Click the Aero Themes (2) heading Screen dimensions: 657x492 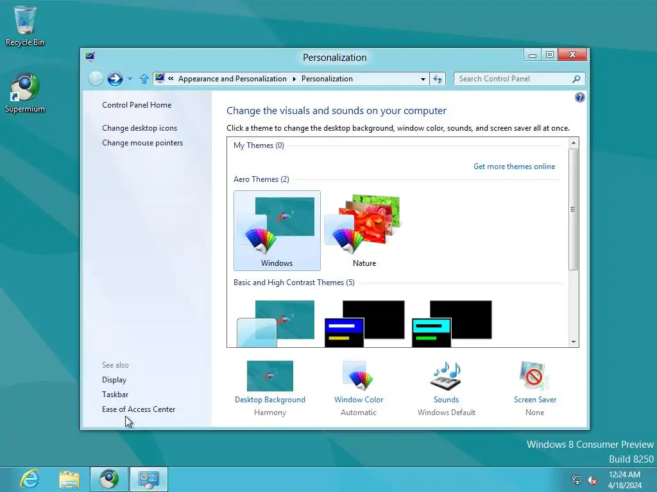point(261,179)
